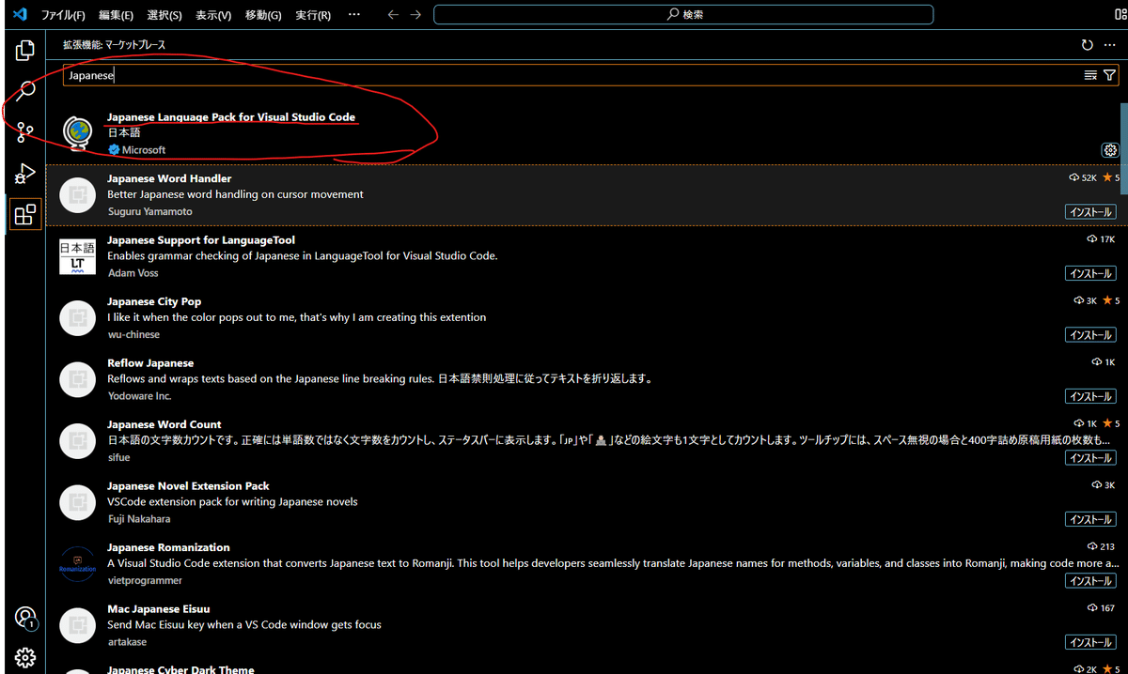Open the Search view in activity bar
Viewport: 1128px width, 674px height.
coord(25,91)
